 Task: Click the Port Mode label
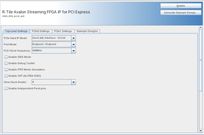coord(10,44)
